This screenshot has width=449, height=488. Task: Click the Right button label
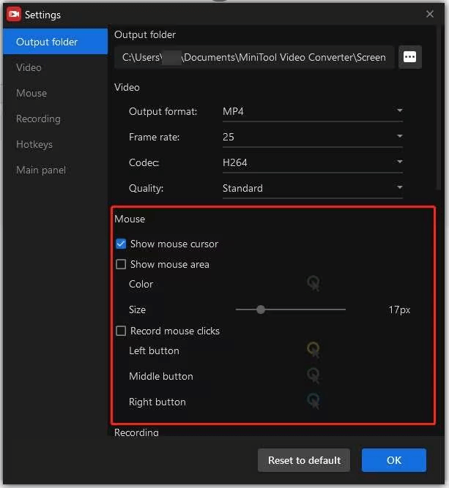coord(157,402)
